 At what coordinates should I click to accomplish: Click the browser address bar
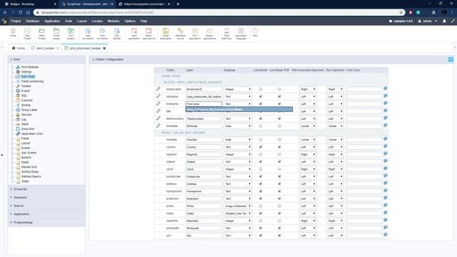click(x=219, y=13)
